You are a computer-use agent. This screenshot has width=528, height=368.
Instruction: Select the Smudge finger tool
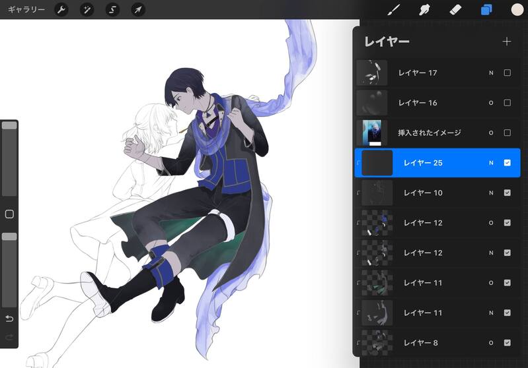click(424, 10)
